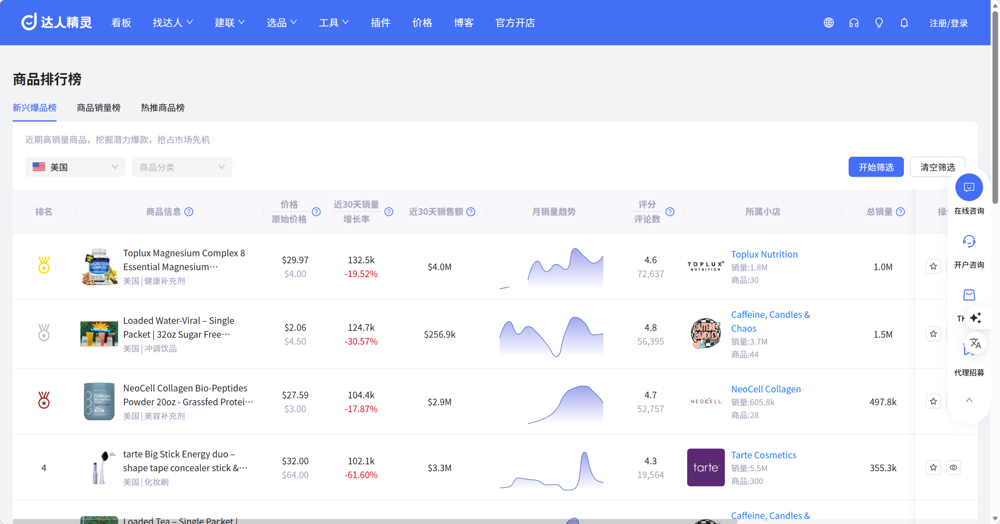The image size is (1000, 524).
Task: Click help icon next to 商品信息
Action: pos(189,212)
